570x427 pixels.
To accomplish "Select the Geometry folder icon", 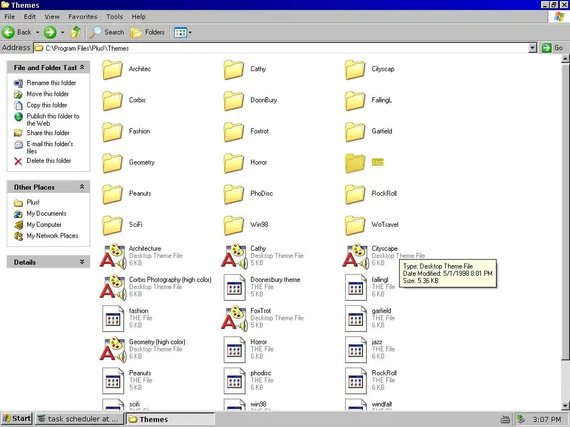I will click(x=112, y=163).
